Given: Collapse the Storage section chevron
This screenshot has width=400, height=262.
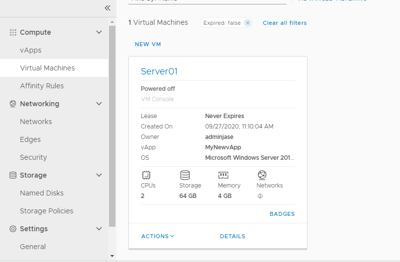Looking at the screenshot, I should coord(99,175).
